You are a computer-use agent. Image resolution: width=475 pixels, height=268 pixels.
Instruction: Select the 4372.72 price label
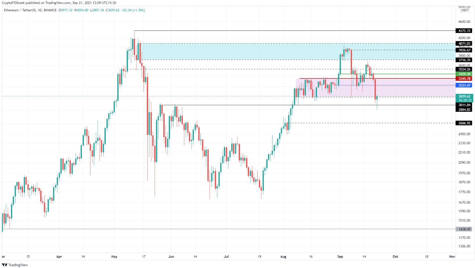[464, 31]
